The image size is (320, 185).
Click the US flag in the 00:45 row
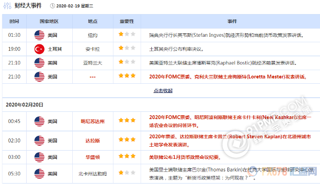(39, 121)
